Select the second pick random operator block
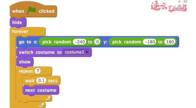Viewport: 196px width, 108px height. tap(143, 42)
